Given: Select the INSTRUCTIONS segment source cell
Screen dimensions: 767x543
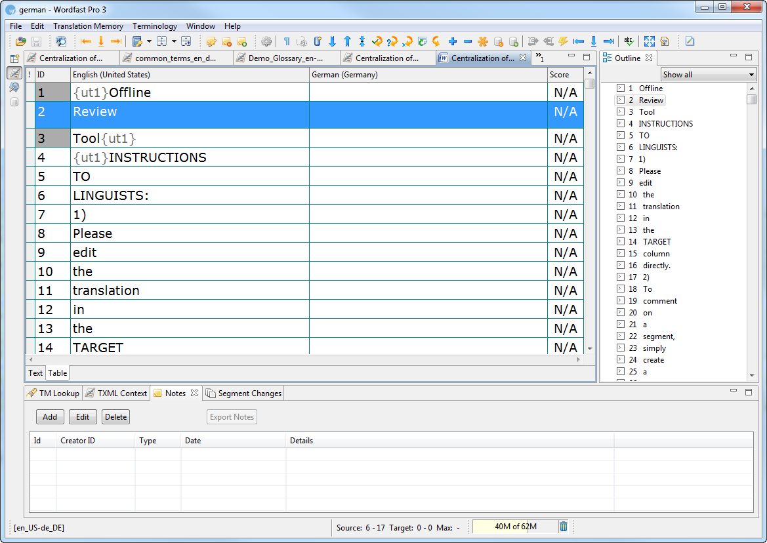Looking at the screenshot, I should coord(190,157).
